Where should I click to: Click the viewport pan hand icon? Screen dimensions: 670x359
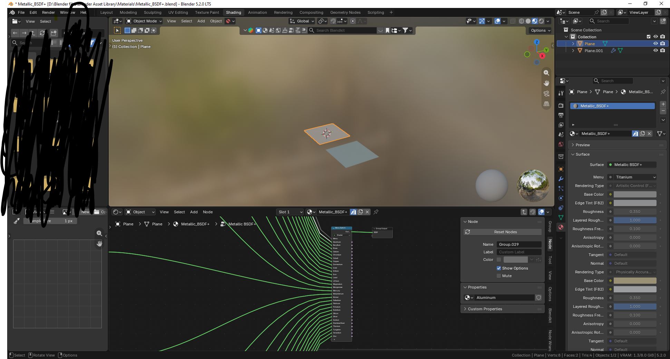tap(546, 83)
